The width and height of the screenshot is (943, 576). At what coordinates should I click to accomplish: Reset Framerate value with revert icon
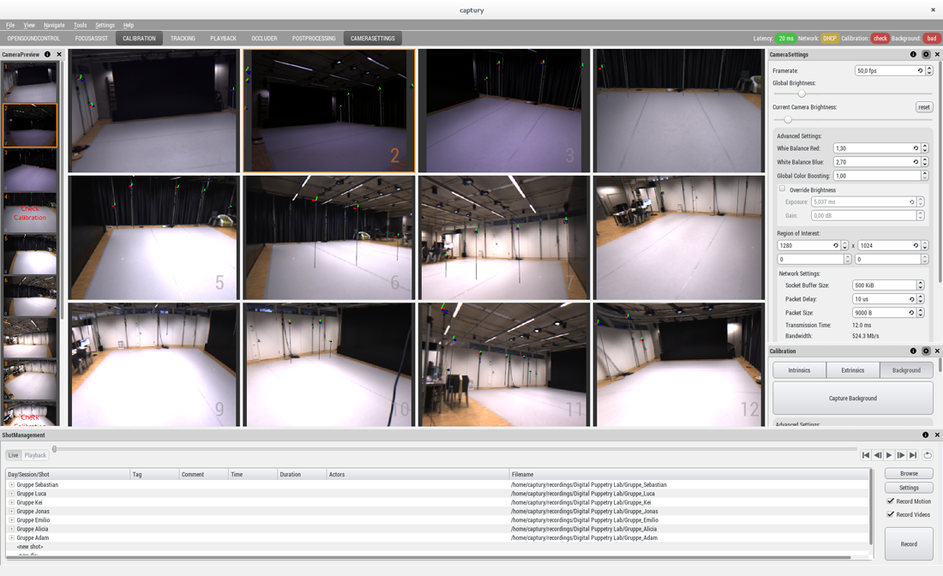(920, 71)
